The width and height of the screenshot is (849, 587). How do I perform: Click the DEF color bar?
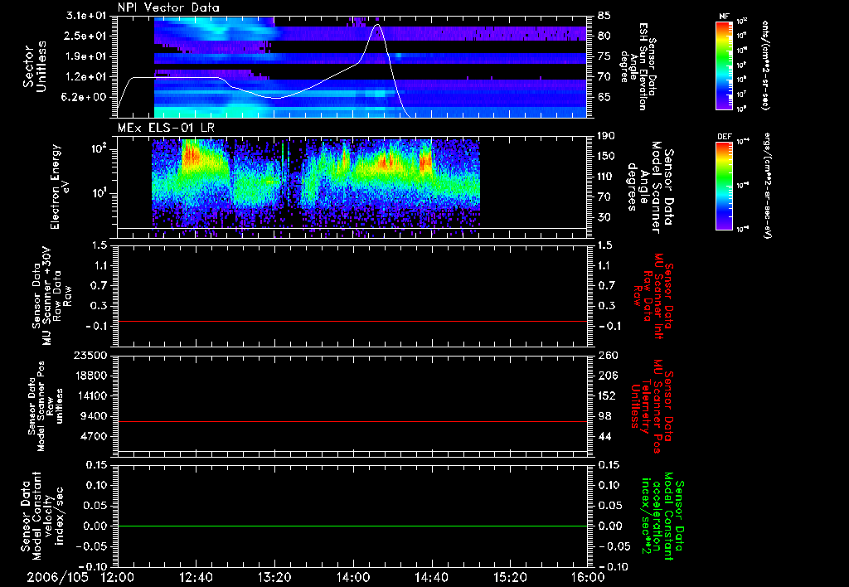click(725, 186)
